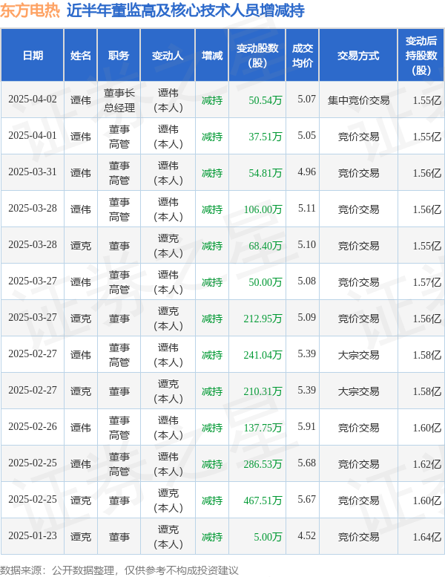Click 减持 in the 2025-04-02 row
This screenshot has height=577, width=445.
[212, 100]
